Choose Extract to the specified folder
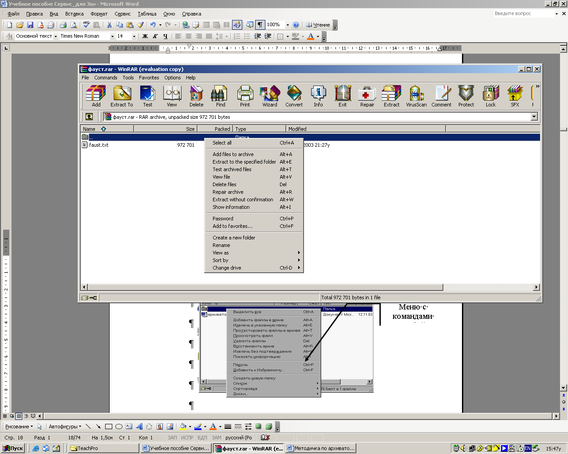The image size is (568, 454). click(254, 162)
